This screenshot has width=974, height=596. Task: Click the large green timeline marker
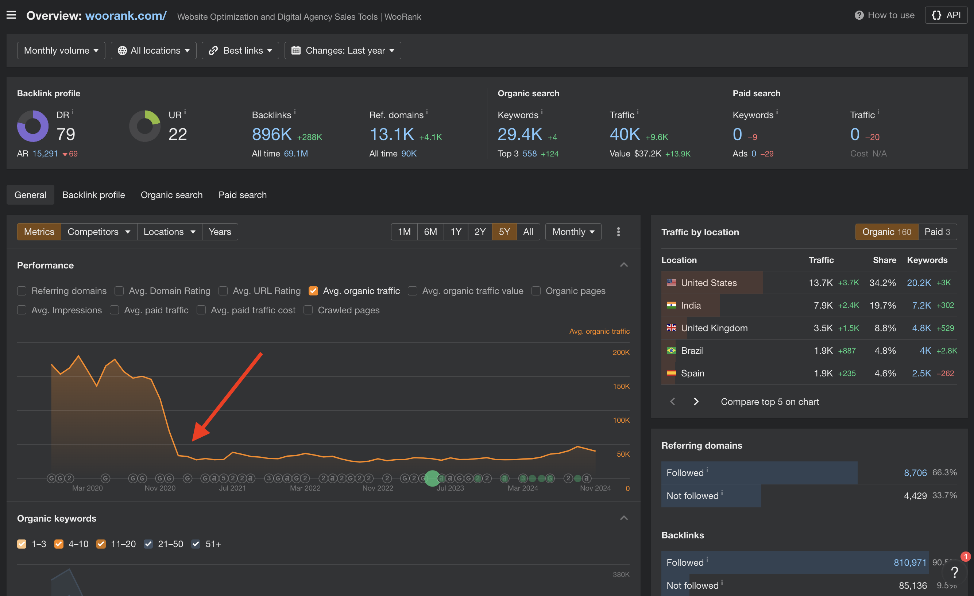(432, 478)
